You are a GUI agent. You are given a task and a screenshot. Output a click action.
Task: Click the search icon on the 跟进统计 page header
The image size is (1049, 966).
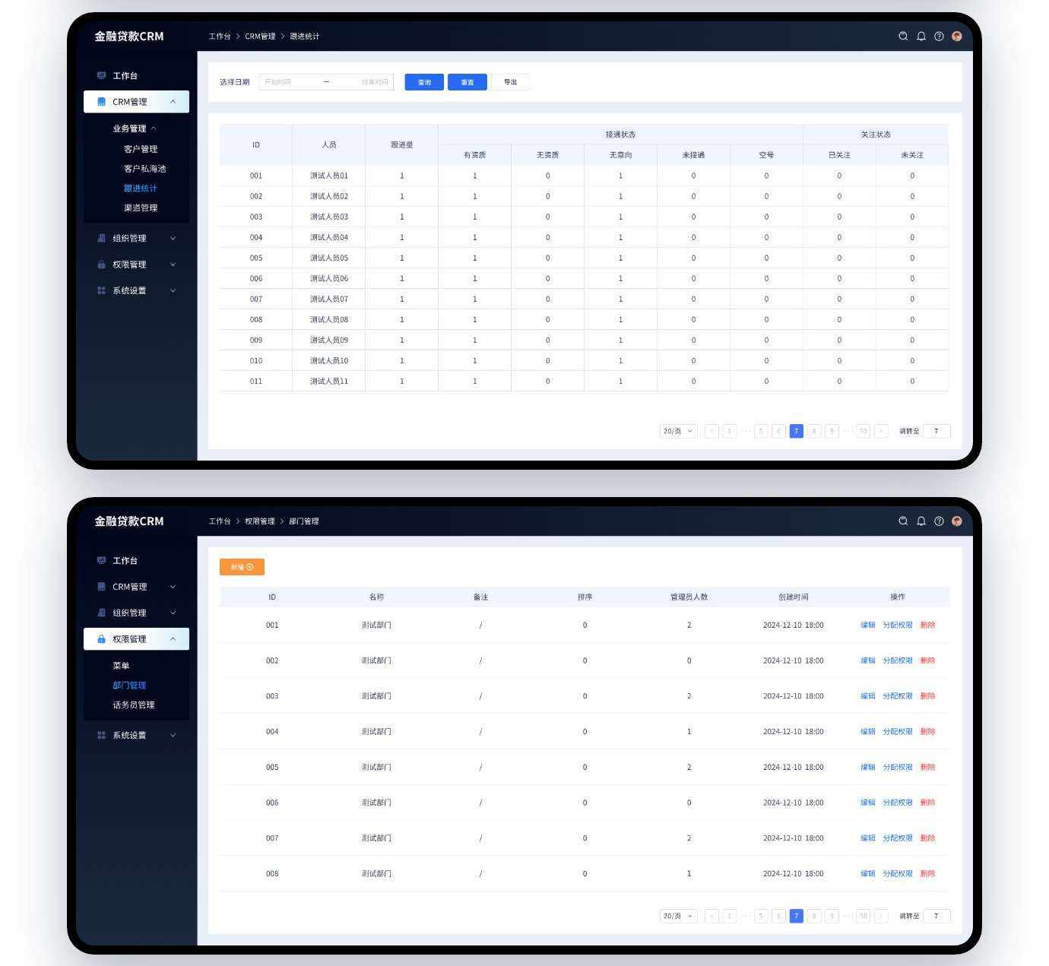point(903,36)
